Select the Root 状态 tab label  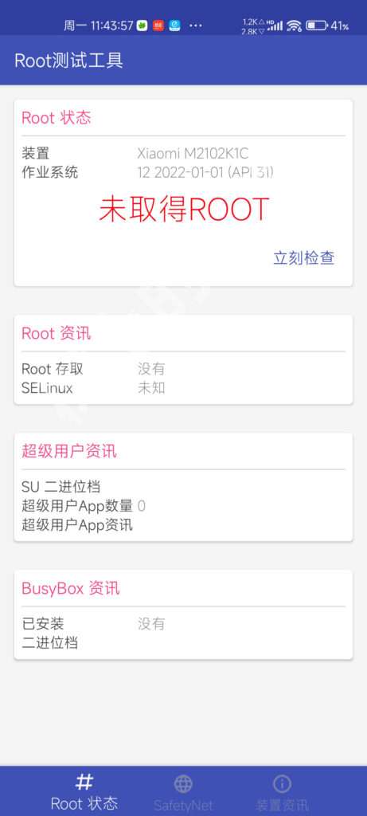pyautogui.click(x=84, y=803)
